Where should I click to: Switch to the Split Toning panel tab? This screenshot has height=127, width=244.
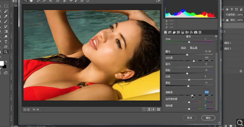point(183,32)
